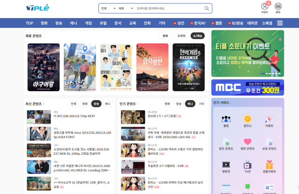The height and width of the screenshot is (194, 299).
Task: Click the search text input
Action: pos(169,8)
